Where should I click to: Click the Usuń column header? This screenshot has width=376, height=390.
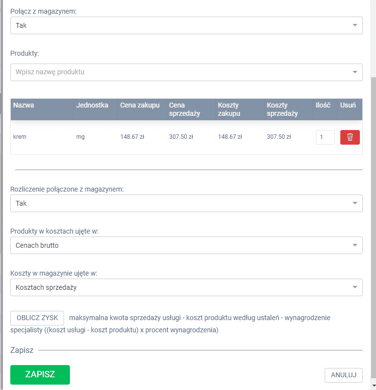point(348,105)
